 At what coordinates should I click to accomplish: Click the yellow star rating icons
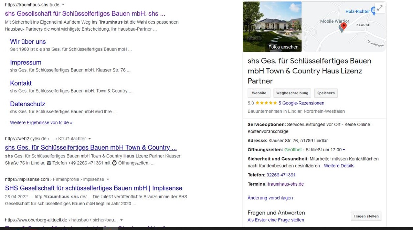[x=266, y=103]
